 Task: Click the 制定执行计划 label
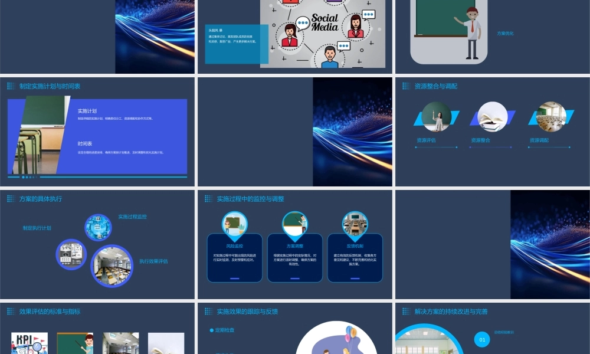click(x=37, y=228)
